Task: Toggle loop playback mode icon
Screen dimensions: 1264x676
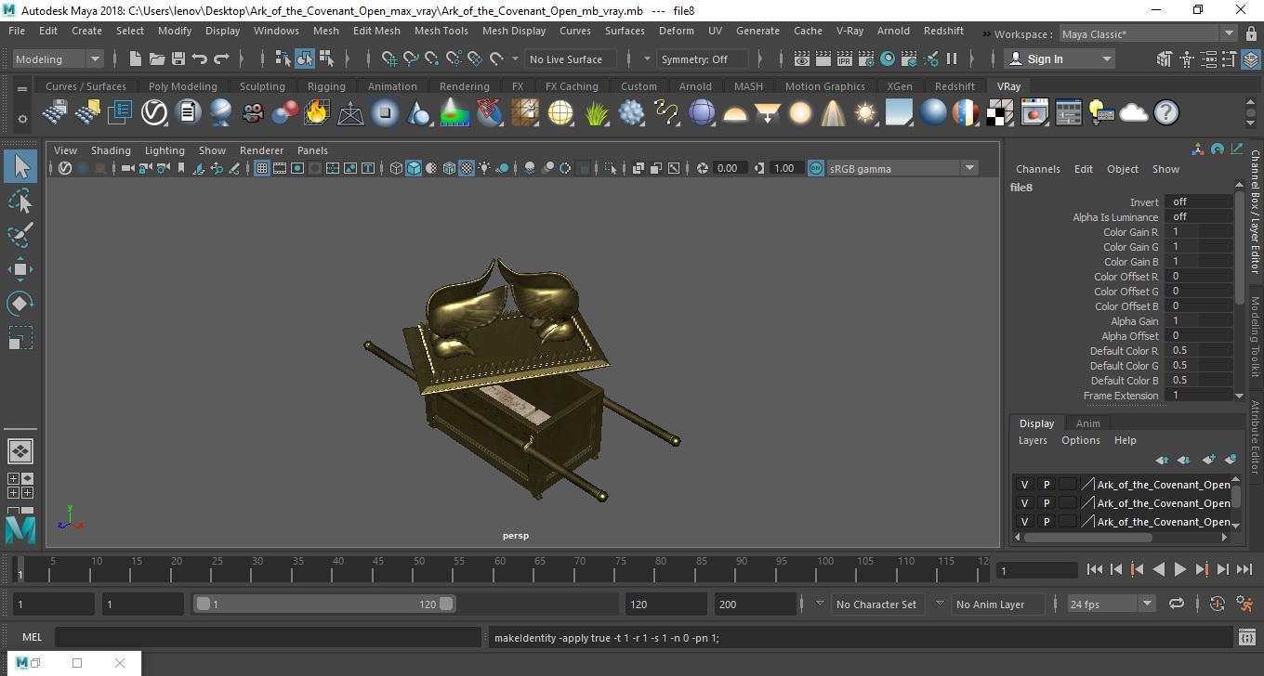Action: point(1176,604)
